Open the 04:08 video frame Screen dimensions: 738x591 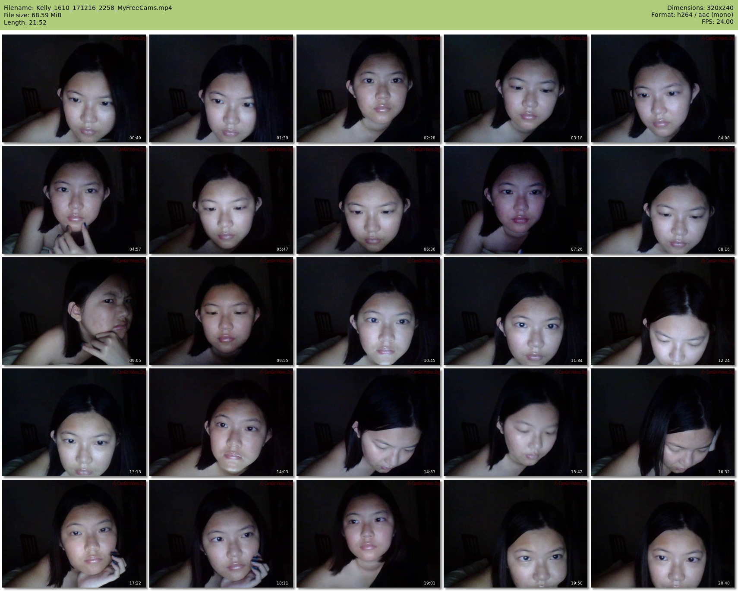[x=663, y=88]
